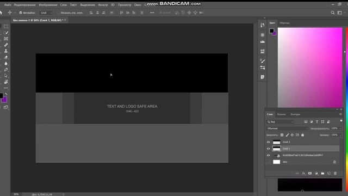Open the History panel icon in dock
Image resolution: width=348 pixels, height=196 pixels.
263,26
